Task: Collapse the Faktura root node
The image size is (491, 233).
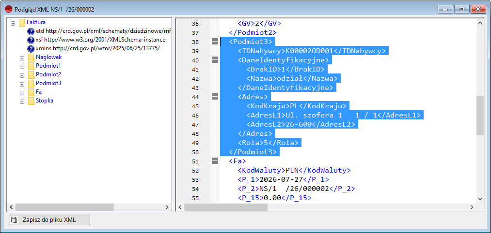Action: [13, 23]
